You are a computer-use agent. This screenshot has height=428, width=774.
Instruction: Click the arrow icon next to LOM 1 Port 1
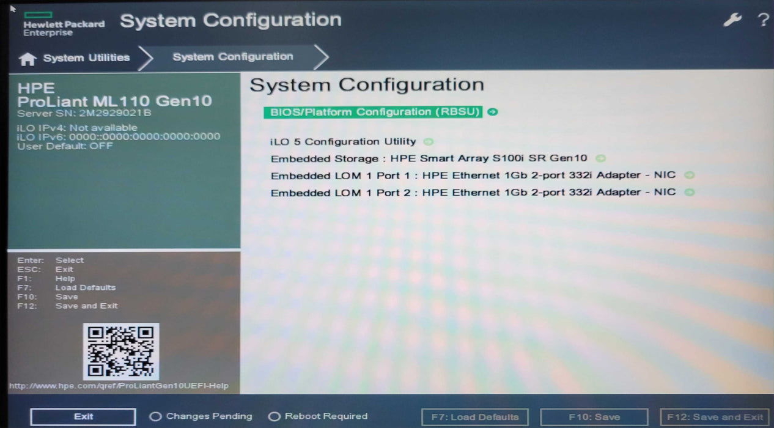[690, 175]
